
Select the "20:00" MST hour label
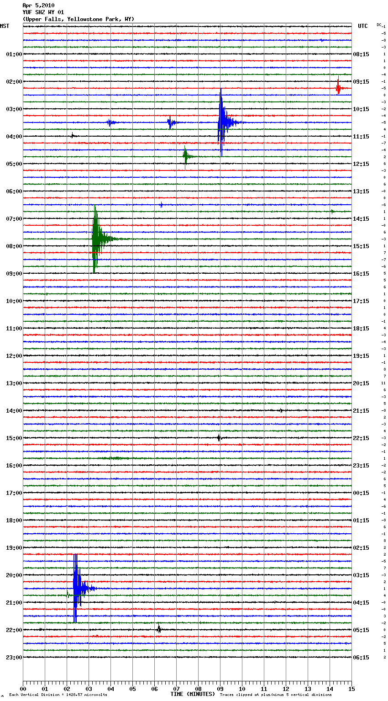[x=14, y=575]
